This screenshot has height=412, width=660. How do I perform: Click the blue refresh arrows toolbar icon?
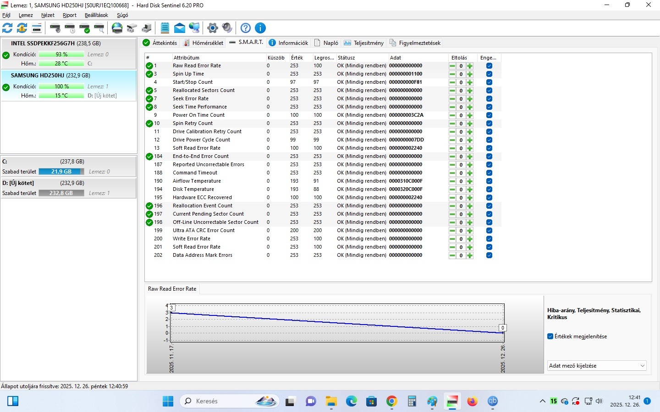7,28
